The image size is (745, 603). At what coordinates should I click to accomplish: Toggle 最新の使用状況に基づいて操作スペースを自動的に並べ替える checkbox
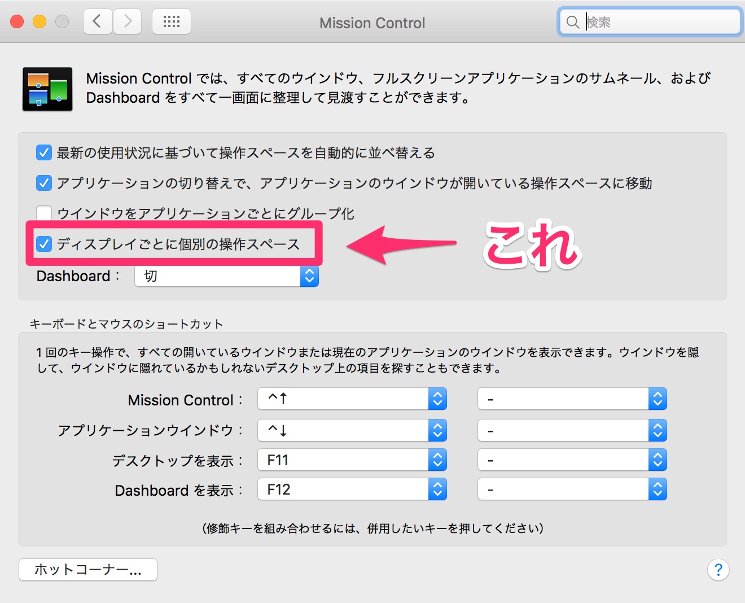pyautogui.click(x=44, y=152)
